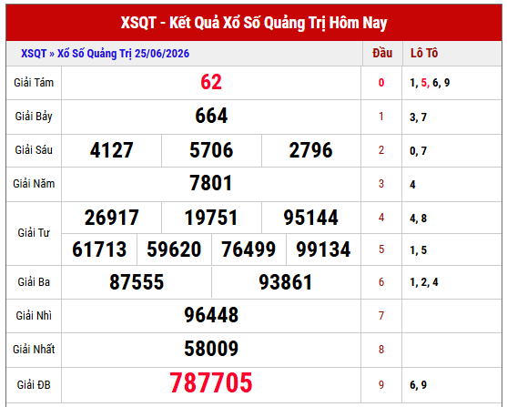
Task: Click Lô Tô values 1, 2, 4
Action: tap(424, 282)
